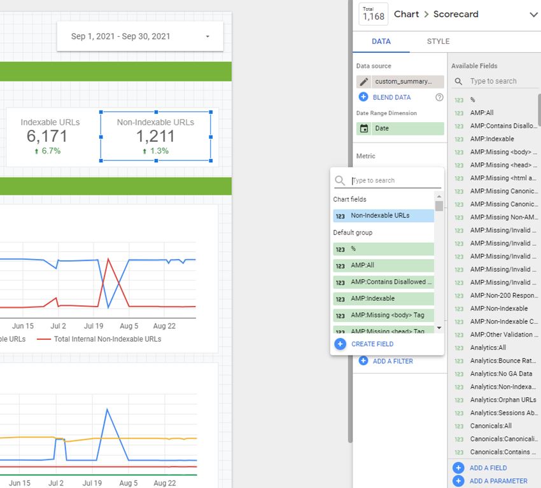This screenshot has height=488, width=541.
Task: Select the Indexable URLs scorecard
Action: [50, 137]
